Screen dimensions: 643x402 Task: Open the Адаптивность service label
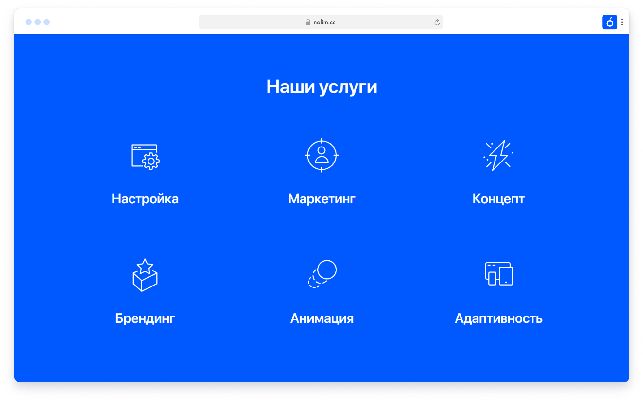click(498, 318)
